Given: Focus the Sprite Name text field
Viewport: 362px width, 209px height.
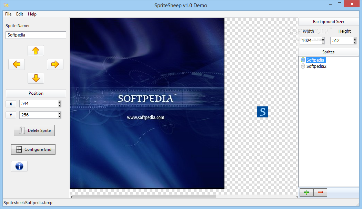Looking at the screenshot, I should pos(36,35).
